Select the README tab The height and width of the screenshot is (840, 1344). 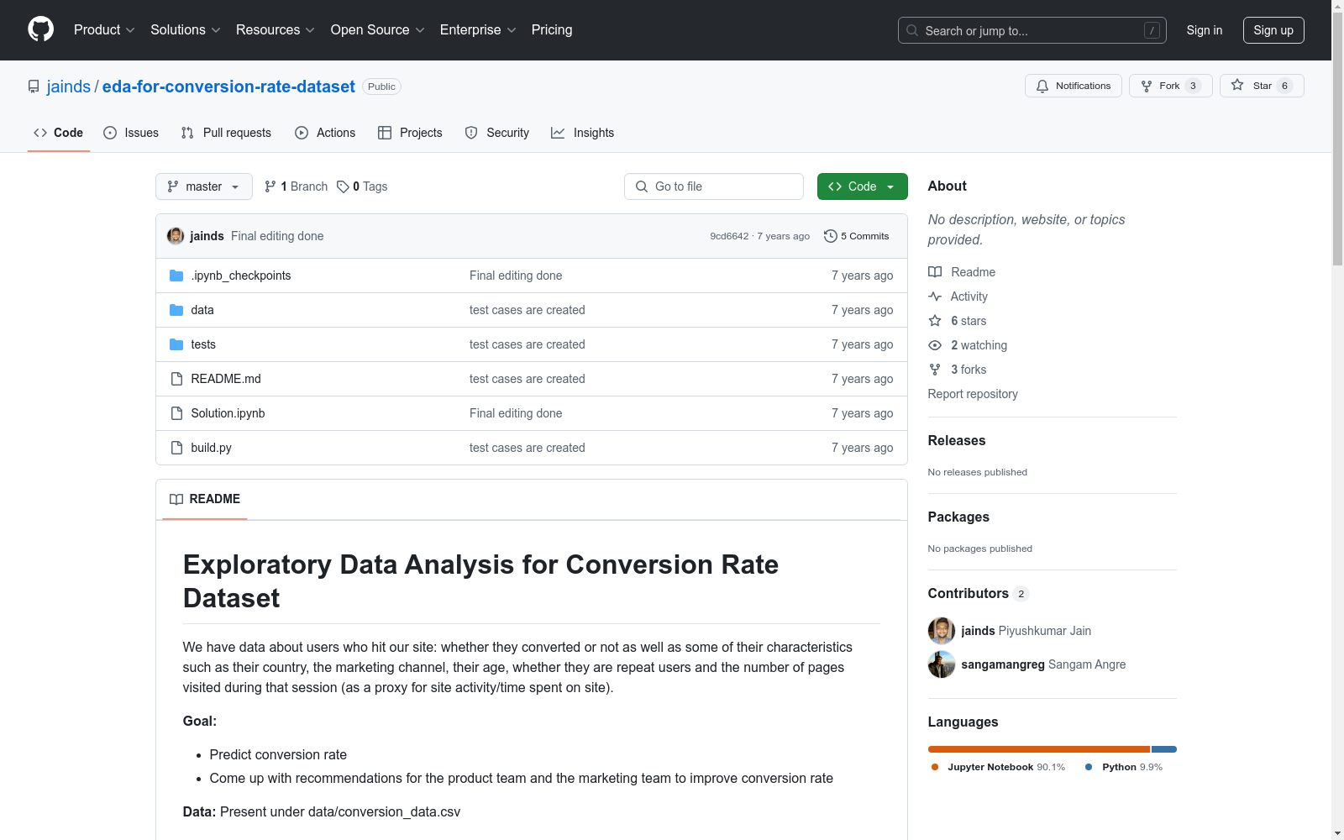[205, 499]
